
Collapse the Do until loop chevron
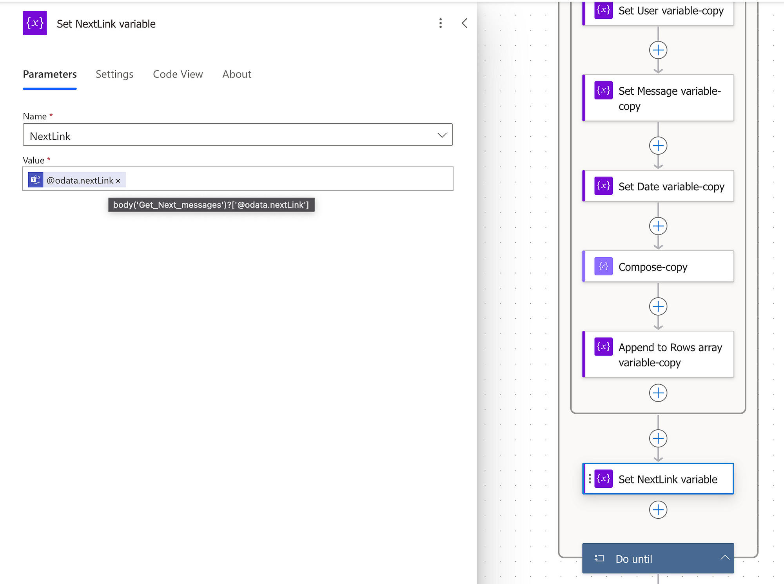click(x=725, y=558)
